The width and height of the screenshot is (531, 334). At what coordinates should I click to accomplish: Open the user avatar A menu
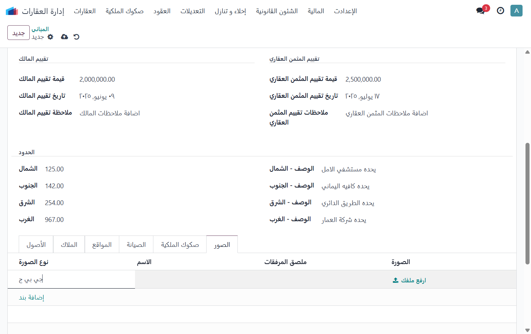click(516, 11)
